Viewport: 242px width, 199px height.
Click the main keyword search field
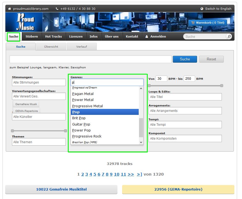[x=90, y=59]
